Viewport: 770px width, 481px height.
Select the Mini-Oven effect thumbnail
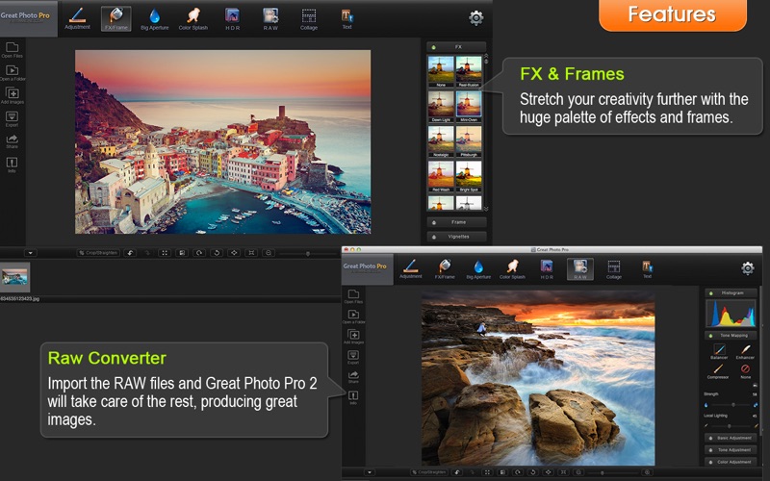469,107
